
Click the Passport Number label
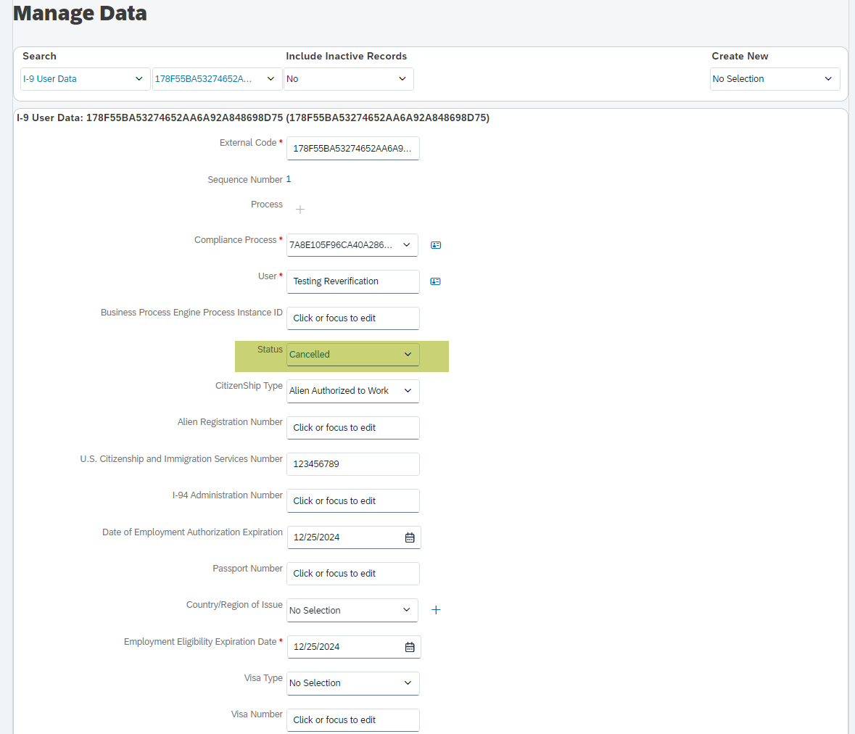coord(247,568)
